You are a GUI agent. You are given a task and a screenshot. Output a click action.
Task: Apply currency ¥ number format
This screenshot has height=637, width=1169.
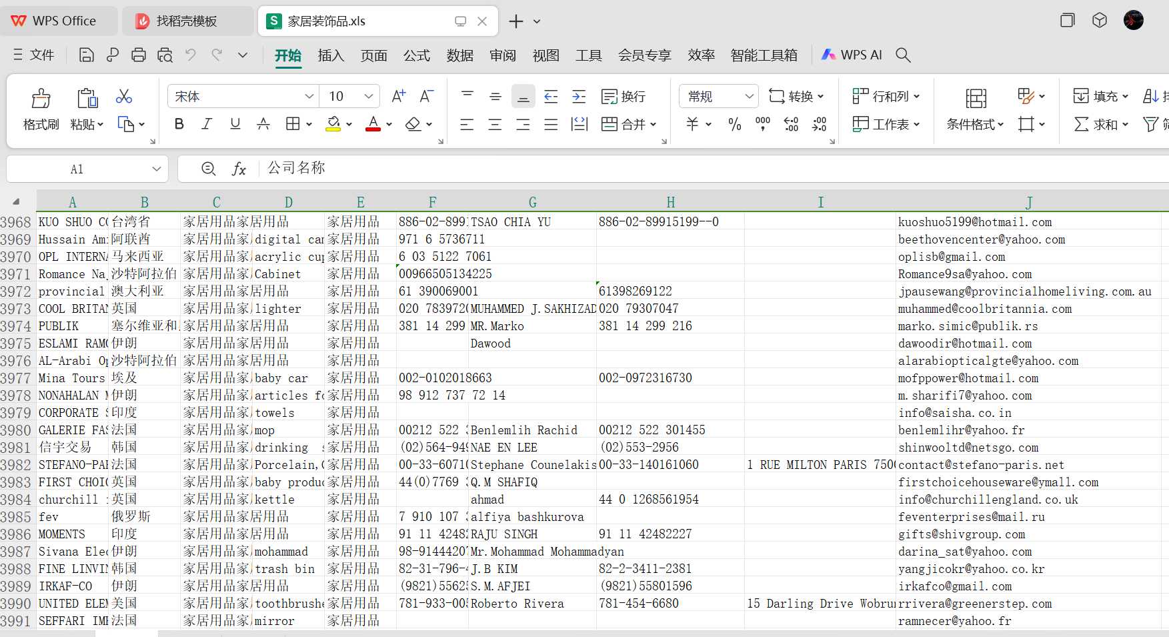click(693, 124)
